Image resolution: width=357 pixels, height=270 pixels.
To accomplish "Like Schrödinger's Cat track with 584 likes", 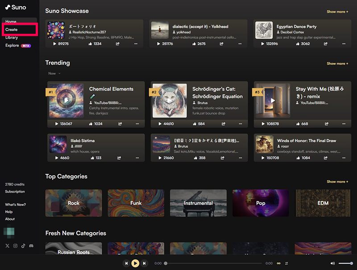I will tap(195, 124).
